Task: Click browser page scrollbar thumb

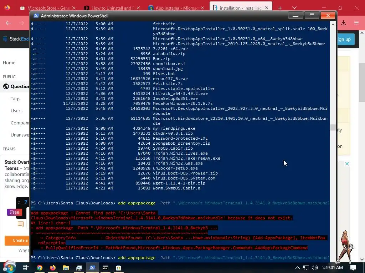Action: 362,82
